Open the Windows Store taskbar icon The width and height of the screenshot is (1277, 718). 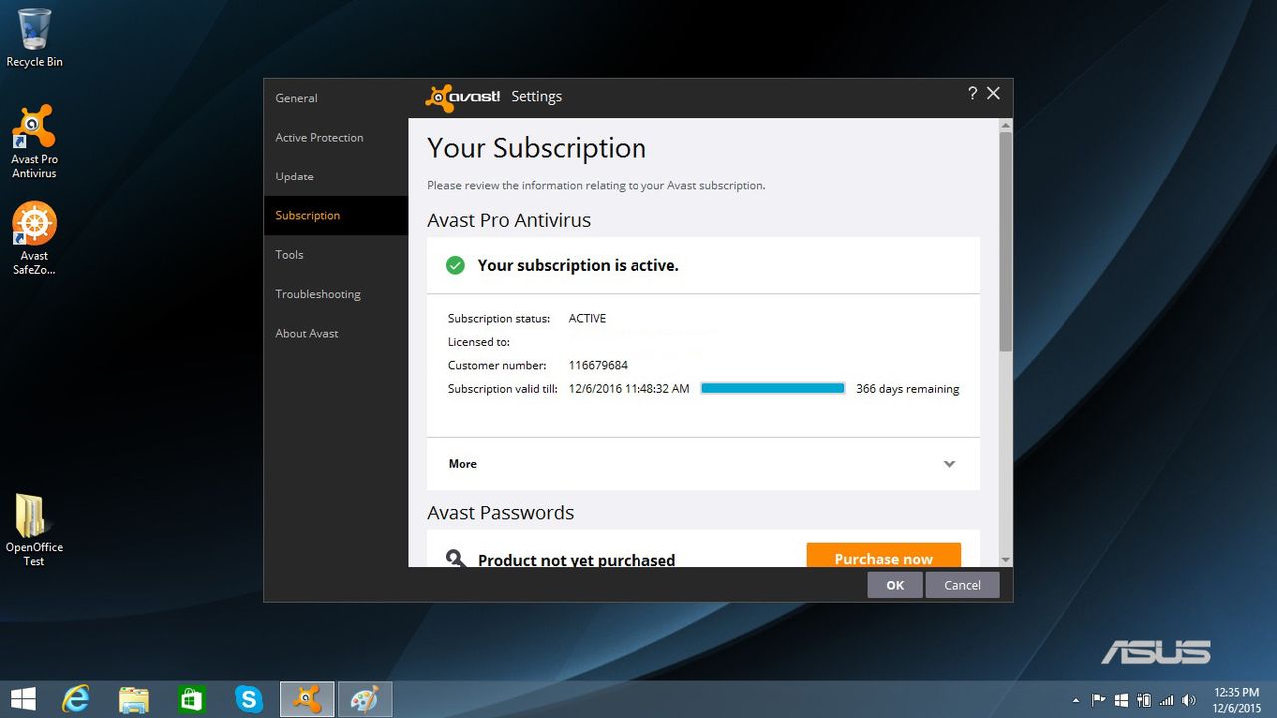pyautogui.click(x=192, y=699)
